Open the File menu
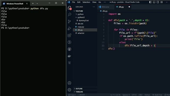170x96 pixels. click(73, 2)
